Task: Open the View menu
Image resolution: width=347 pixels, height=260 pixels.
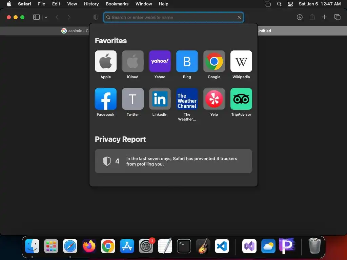Action: tap(72, 4)
